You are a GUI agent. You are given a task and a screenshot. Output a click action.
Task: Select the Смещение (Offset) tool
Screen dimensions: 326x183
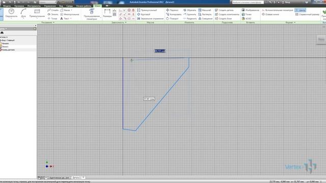(205, 18)
